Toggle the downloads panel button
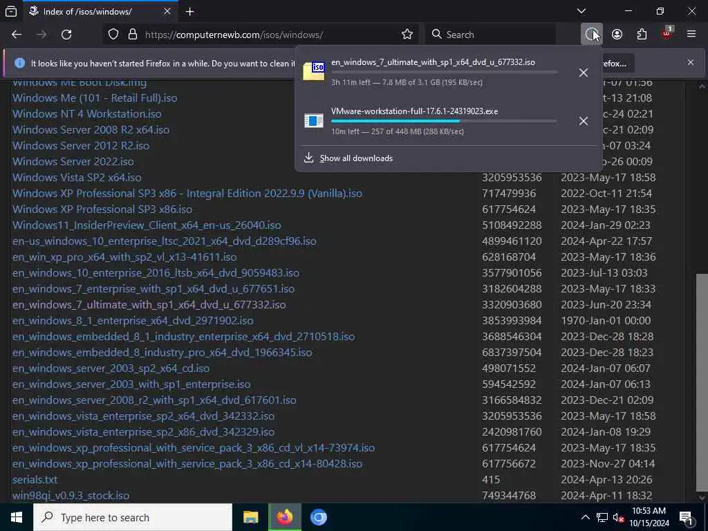 (592, 35)
